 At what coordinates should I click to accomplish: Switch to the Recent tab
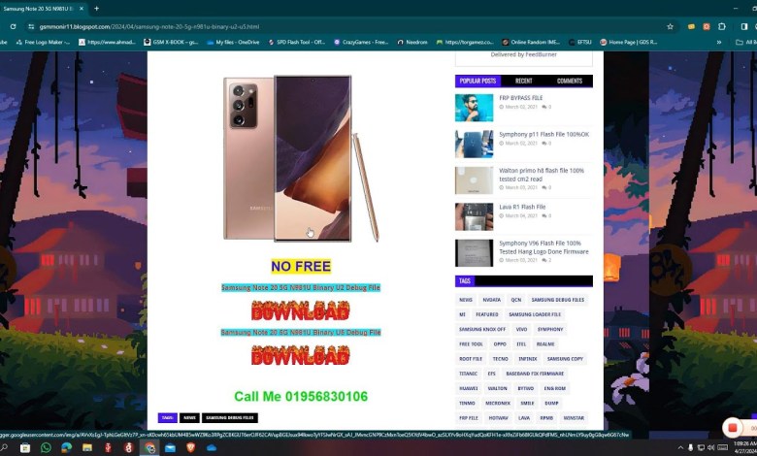(523, 81)
